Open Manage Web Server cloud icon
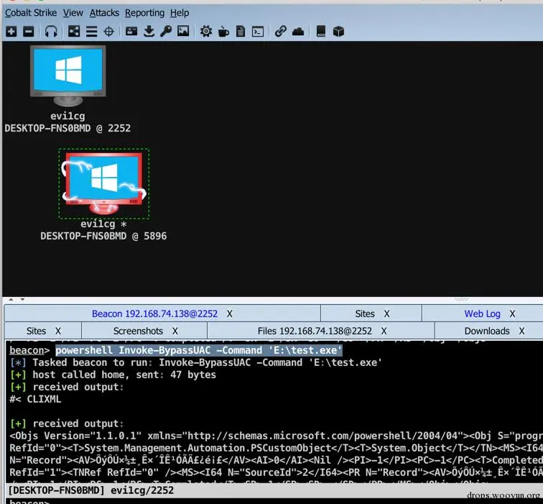The width and height of the screenshot is (543, 504). (x=298, y=32)
